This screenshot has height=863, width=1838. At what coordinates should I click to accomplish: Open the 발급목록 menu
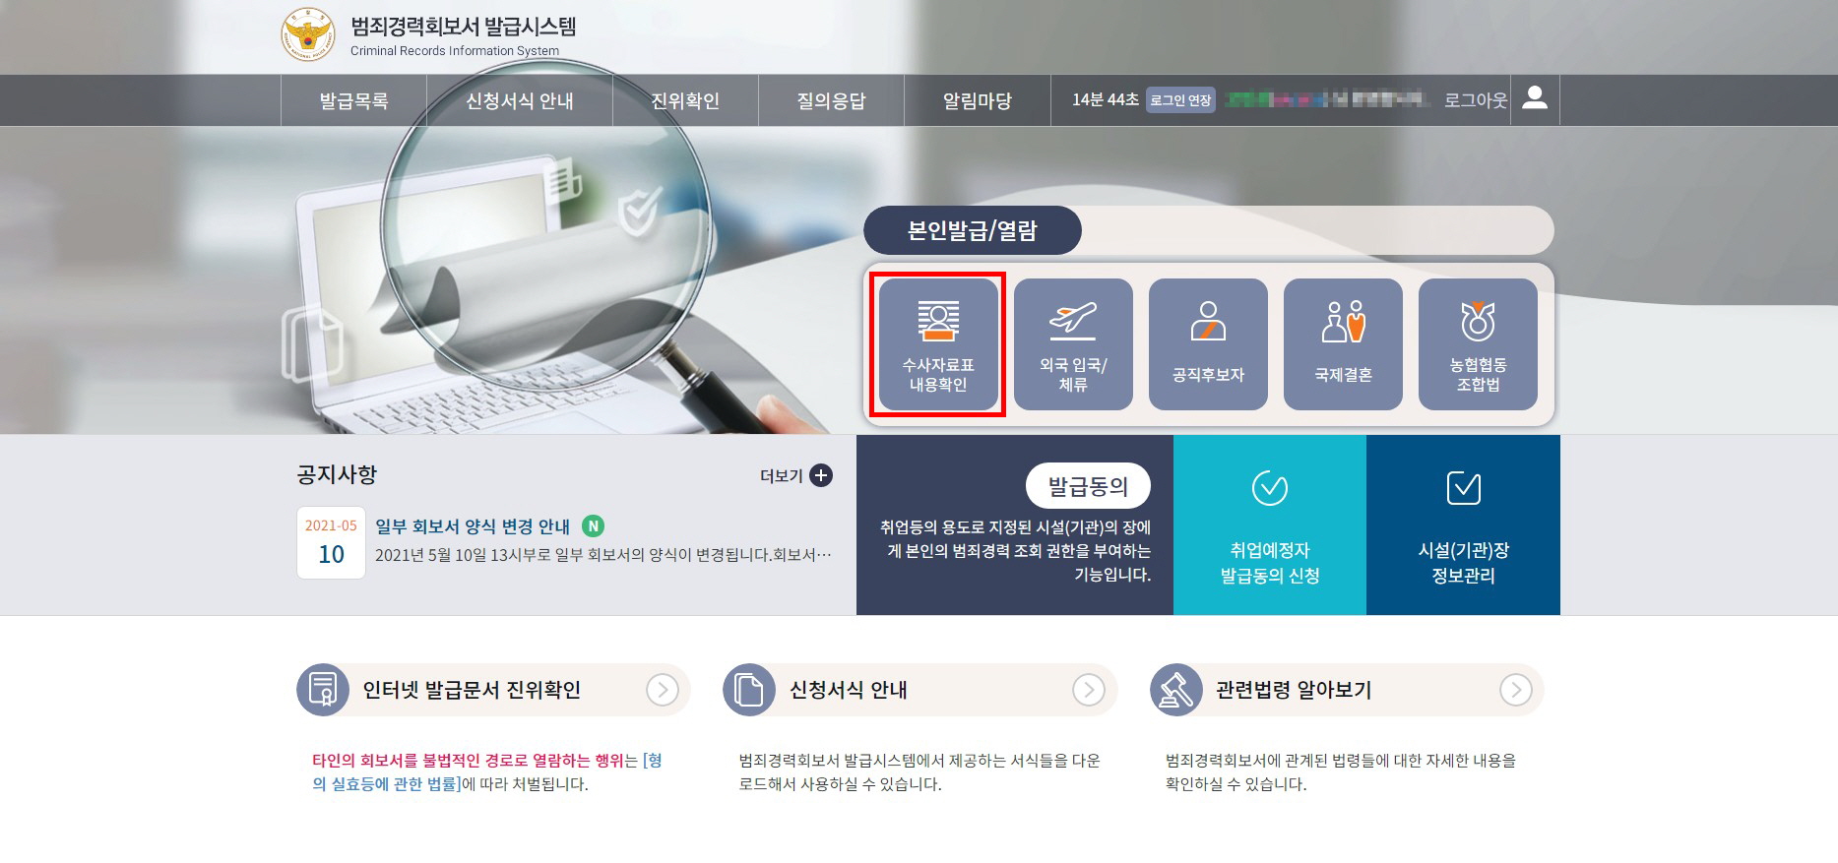click(353, 100)
